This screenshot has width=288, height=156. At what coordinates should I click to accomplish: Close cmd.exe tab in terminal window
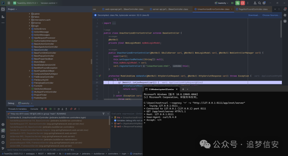[x=177, y=89]
